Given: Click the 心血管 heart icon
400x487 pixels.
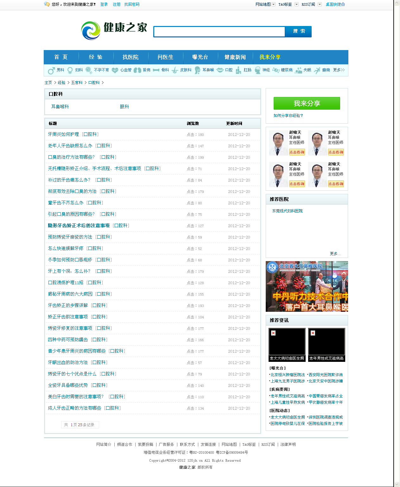Looking at the screenshot, I should (115, 70).
